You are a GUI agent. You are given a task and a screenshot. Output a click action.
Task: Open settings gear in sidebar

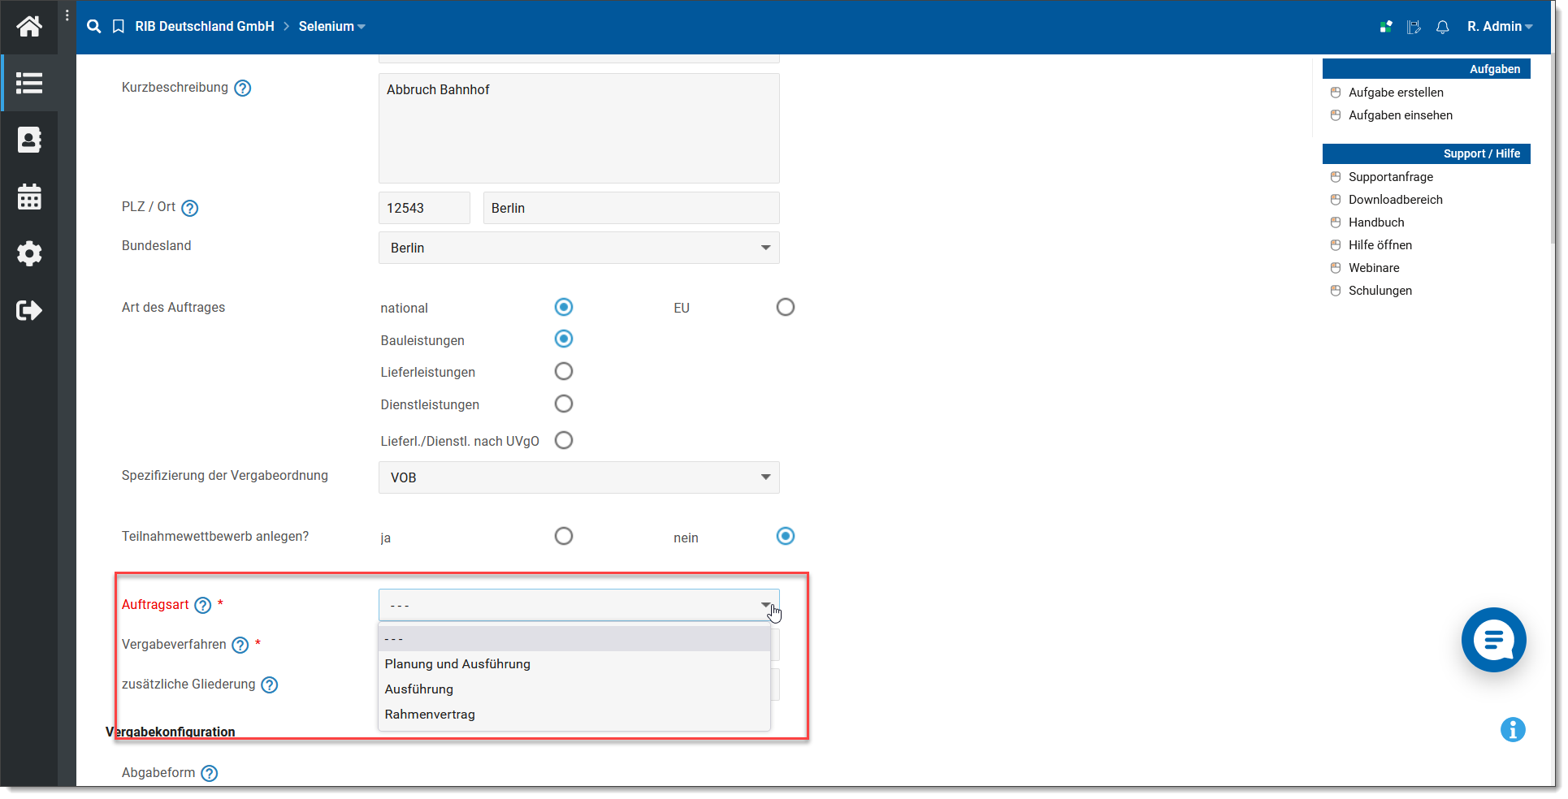point(29,253)
